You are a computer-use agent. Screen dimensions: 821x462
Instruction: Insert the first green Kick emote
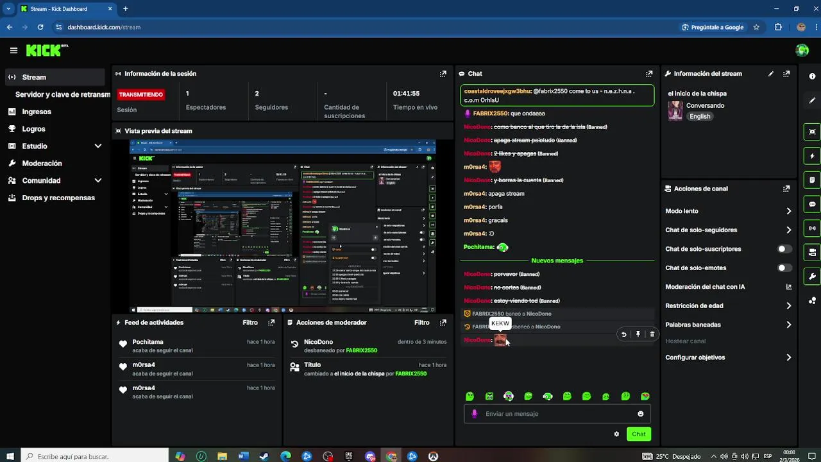tap(470, 397)
